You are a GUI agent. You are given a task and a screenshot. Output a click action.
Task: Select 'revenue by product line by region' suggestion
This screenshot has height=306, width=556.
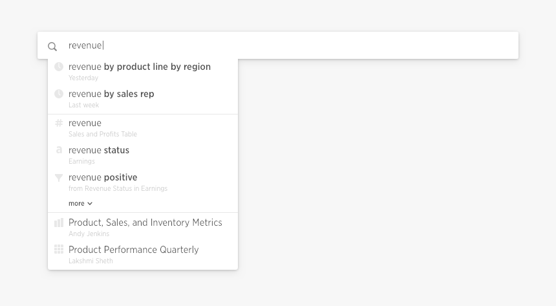click(143, 71)
